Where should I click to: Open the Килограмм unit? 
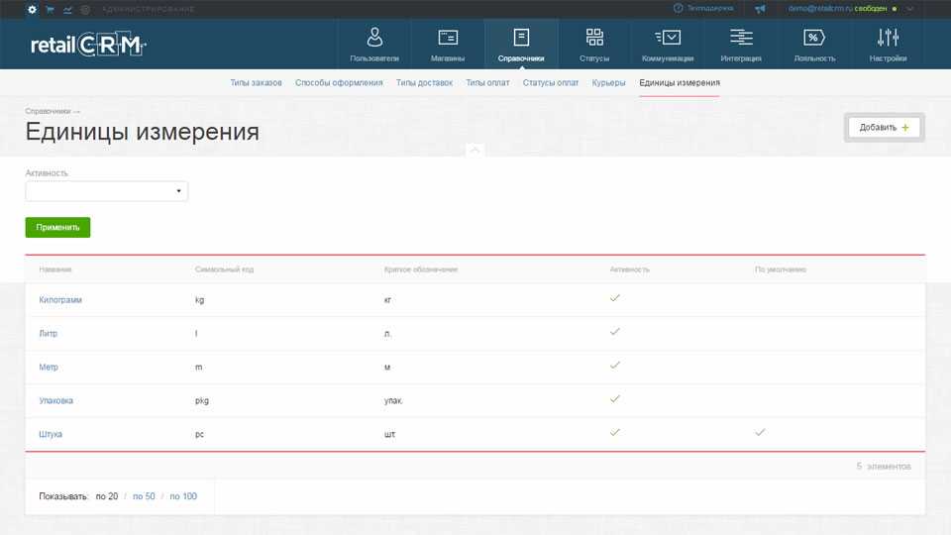coord(60,299)
